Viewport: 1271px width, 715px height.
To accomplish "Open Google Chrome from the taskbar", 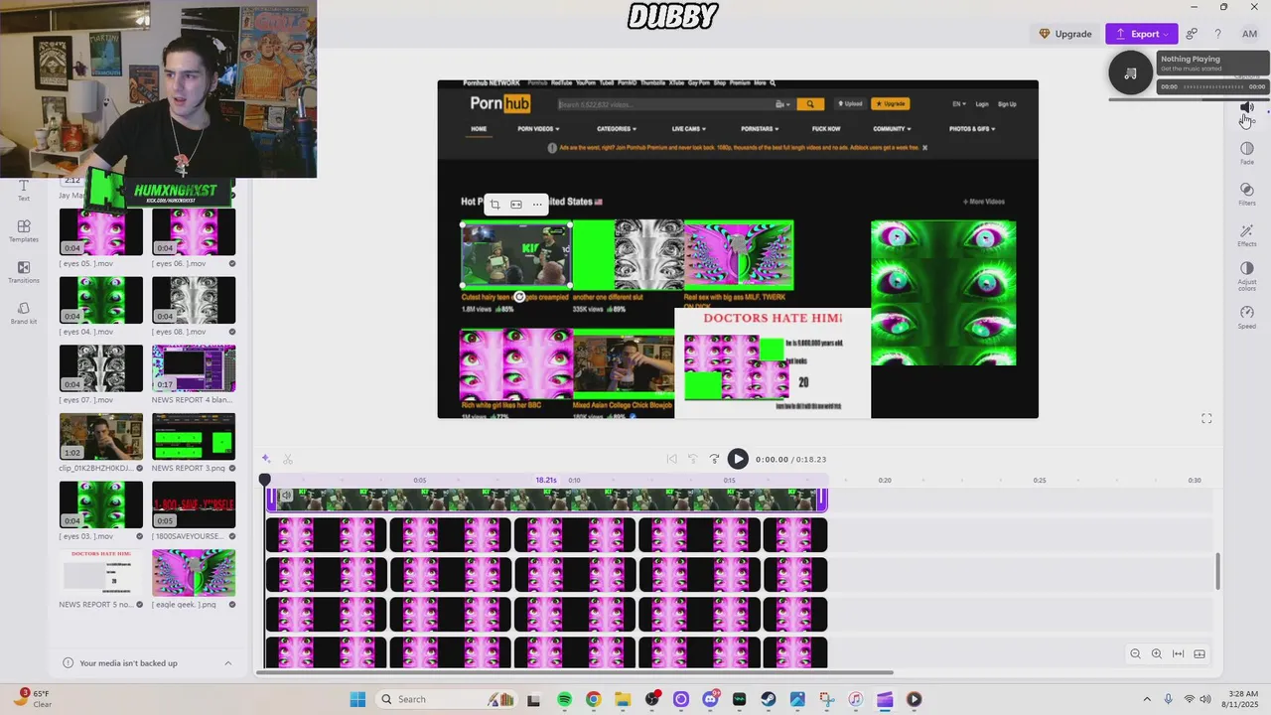I will tap(593, 699).
